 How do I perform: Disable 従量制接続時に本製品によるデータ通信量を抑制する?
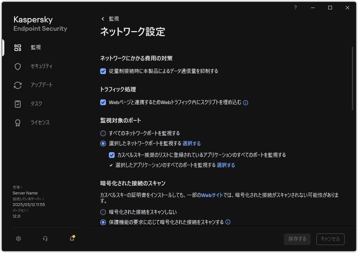(x=103, y=71)
